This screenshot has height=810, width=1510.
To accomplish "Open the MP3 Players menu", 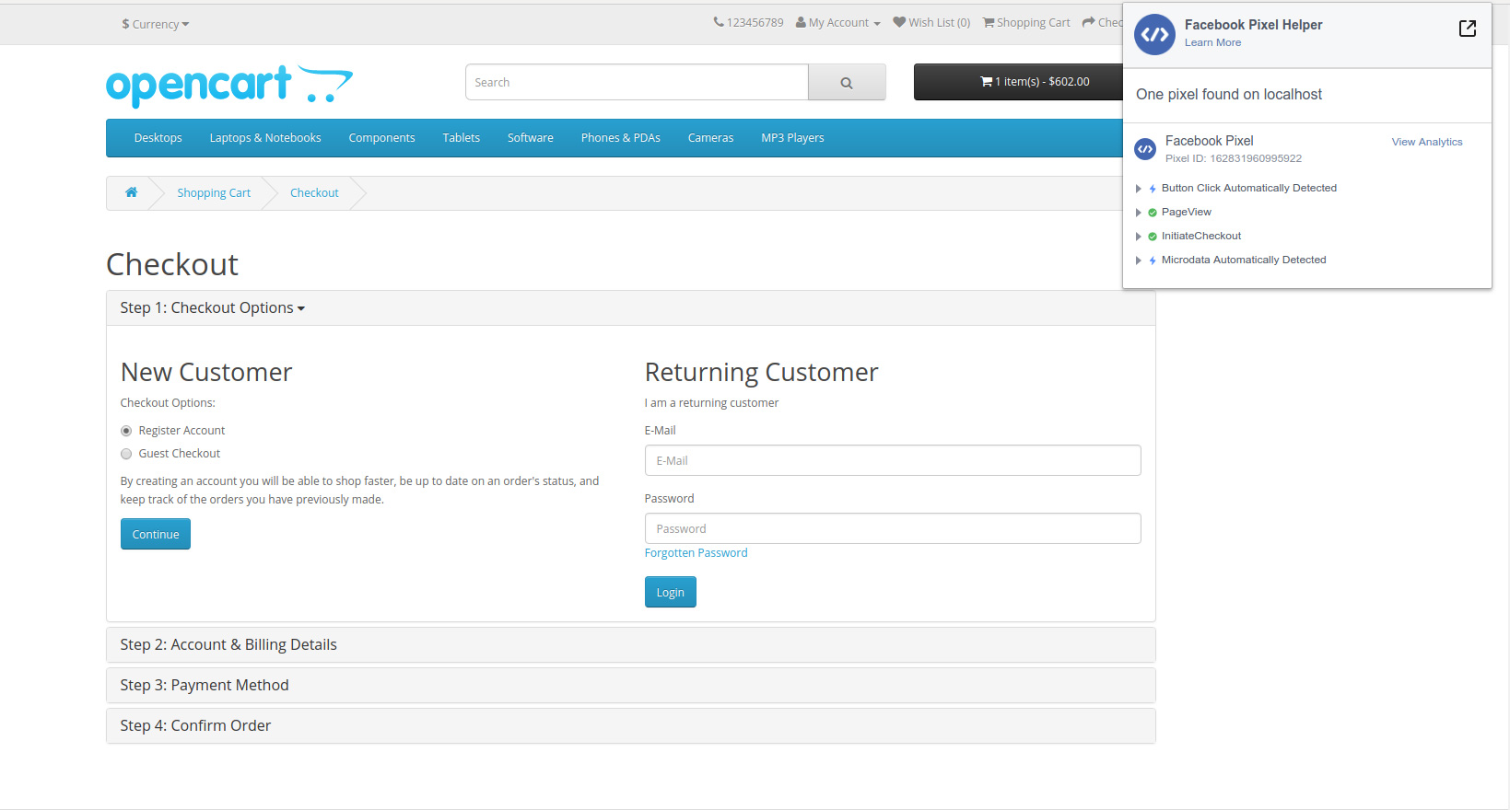I will point(792,138).
